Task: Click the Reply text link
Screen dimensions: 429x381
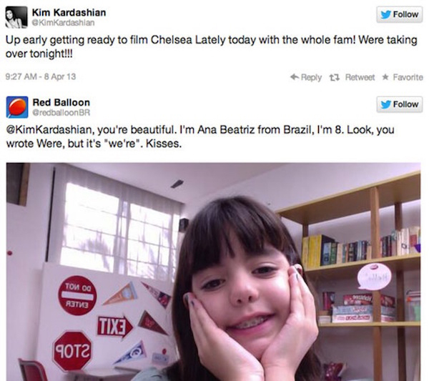Action: (311, 78)
